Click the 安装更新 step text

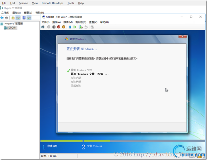click(x=76, y=82)
